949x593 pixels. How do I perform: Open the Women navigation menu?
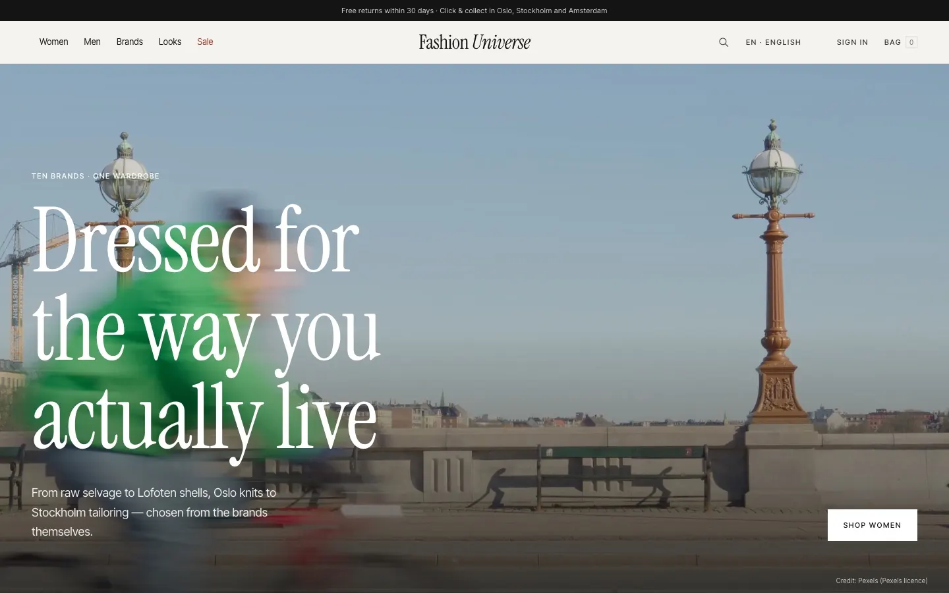(53, 42)
